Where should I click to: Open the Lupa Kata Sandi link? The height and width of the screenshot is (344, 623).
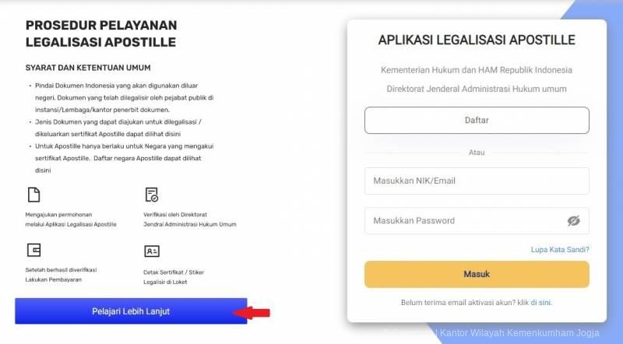point(560,250)
